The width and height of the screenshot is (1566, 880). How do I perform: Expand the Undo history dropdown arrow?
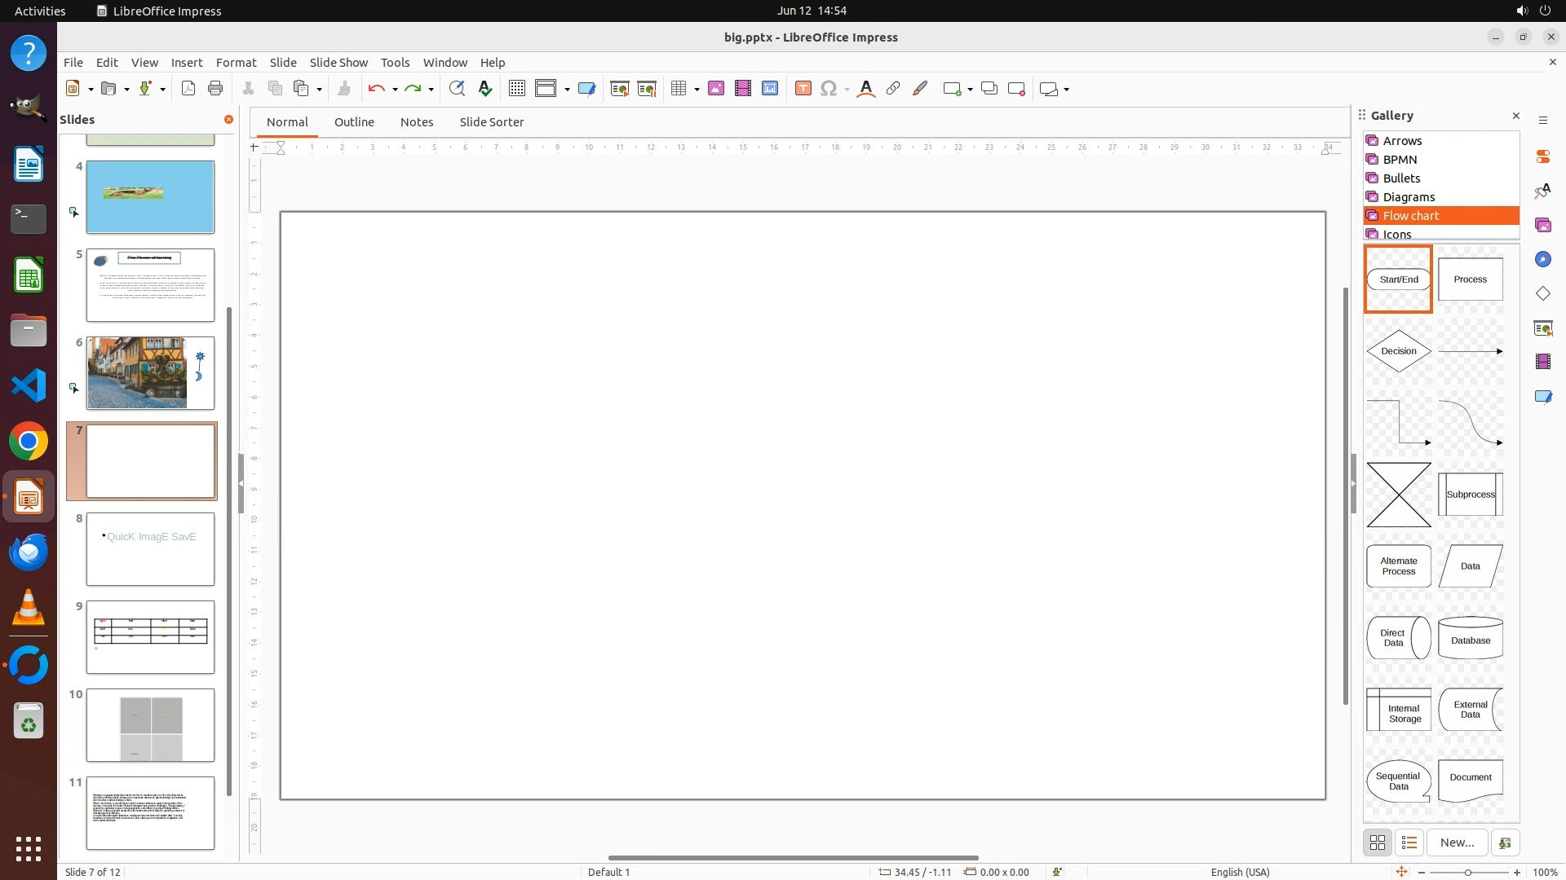coord(395,89)
